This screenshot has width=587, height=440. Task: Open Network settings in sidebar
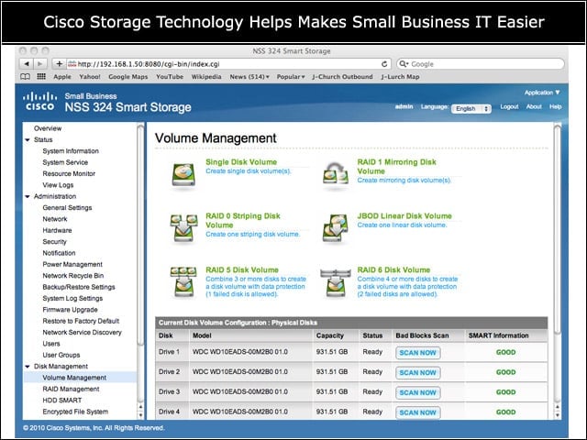55,219
